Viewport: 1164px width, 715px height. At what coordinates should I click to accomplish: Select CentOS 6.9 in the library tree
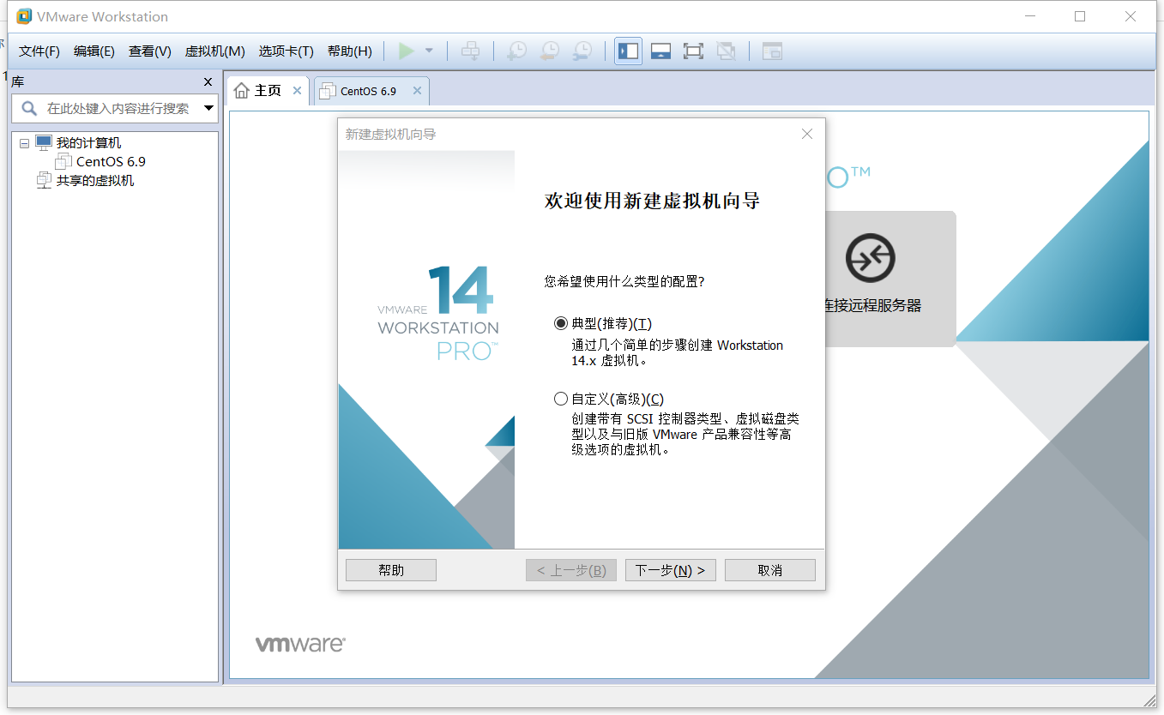pos(111,162)
